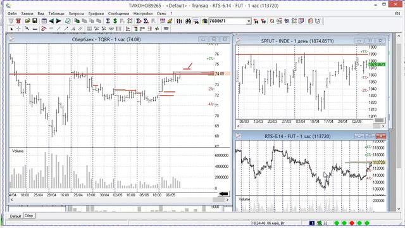Click the black arrow button under Сбербанк chart
This screenshot has width=405, height=228.
223,194
